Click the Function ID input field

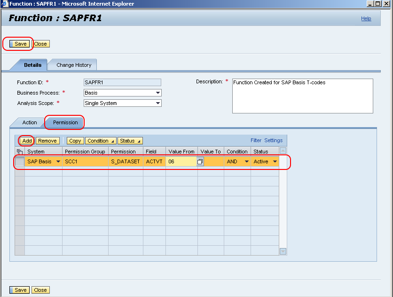click(x=122, y=82)
